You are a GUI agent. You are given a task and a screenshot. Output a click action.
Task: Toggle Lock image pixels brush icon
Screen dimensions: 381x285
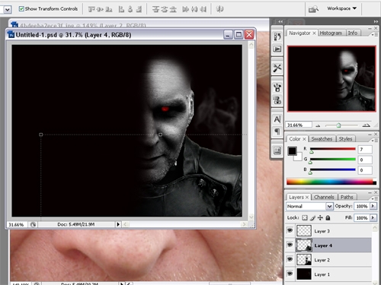pyautogui.click(x=312, y=217)
